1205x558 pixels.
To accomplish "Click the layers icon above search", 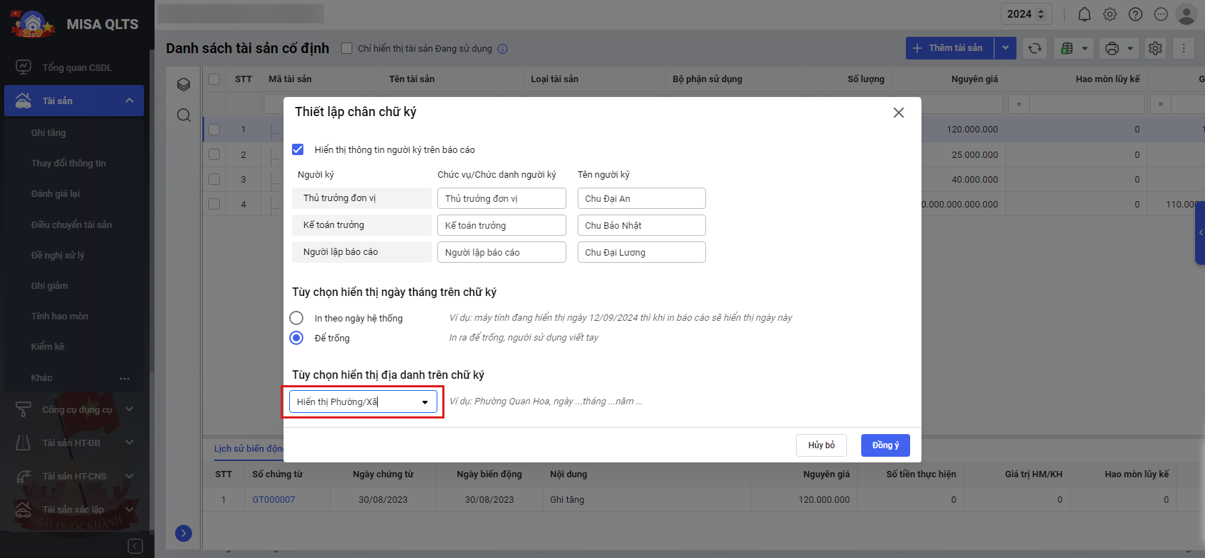I will click(184, 85).
